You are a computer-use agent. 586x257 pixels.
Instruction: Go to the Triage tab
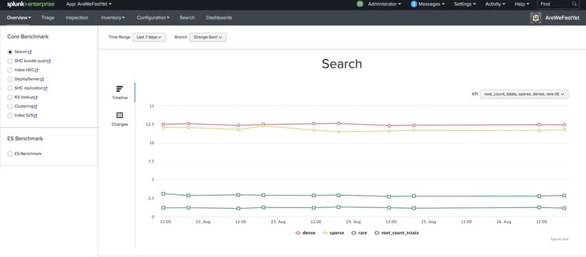click(48, 17)
